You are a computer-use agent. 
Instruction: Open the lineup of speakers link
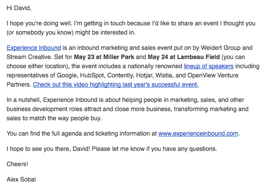[x=209, y=66]
